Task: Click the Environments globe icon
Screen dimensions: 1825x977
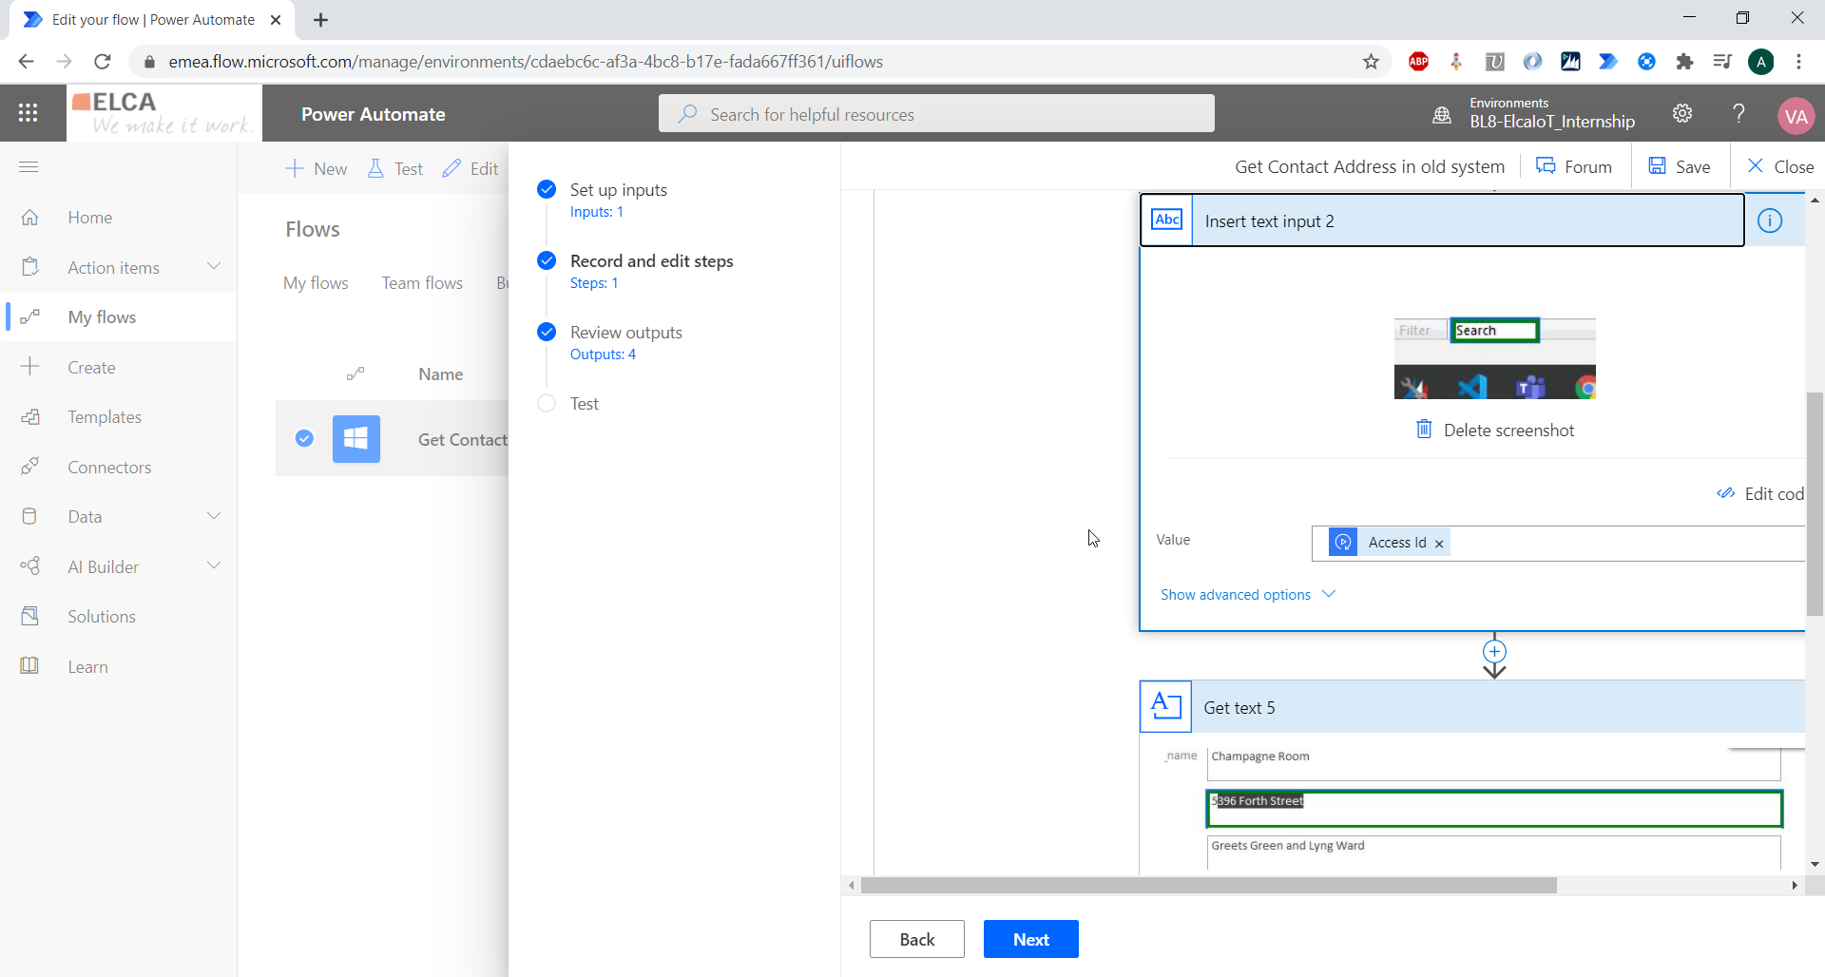Action: pos(1442,115)
